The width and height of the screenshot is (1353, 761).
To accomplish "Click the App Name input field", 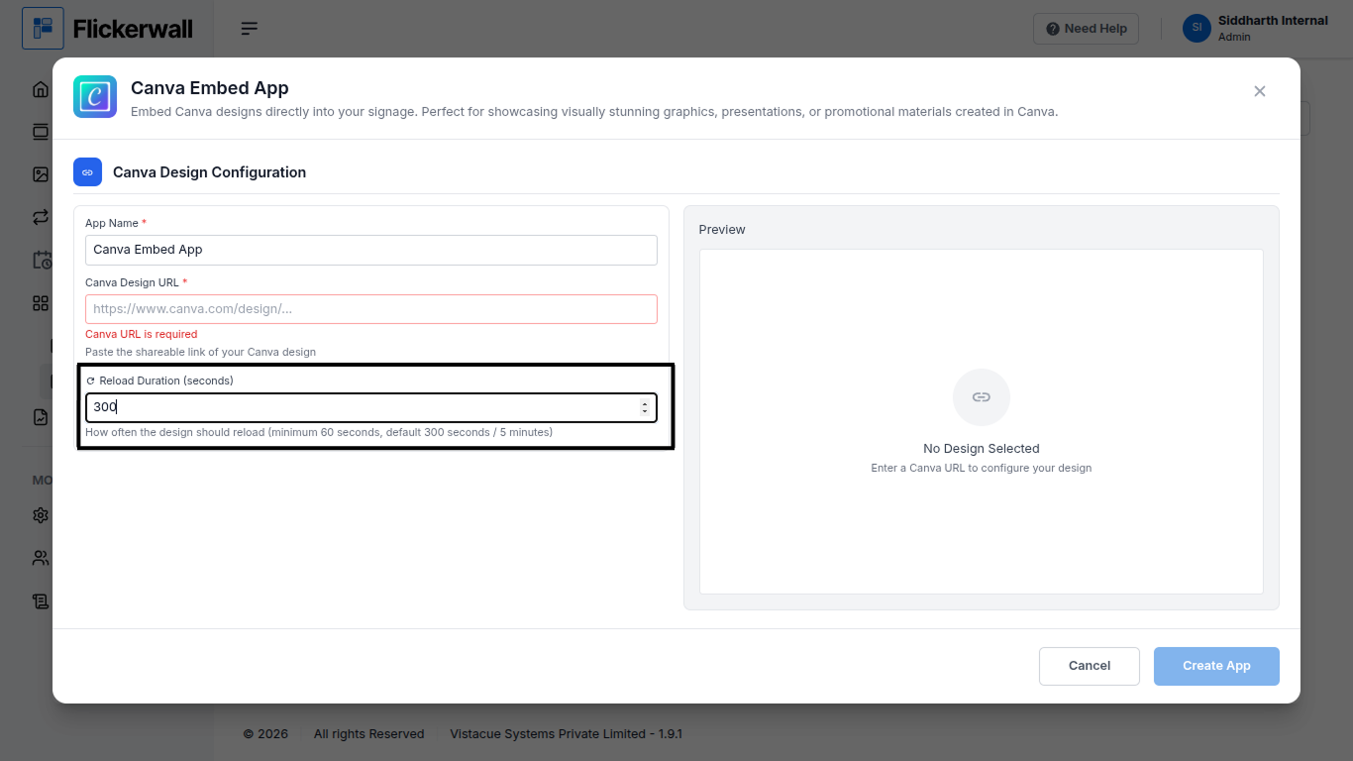I will pyautogui.click(x=371, y=250).
